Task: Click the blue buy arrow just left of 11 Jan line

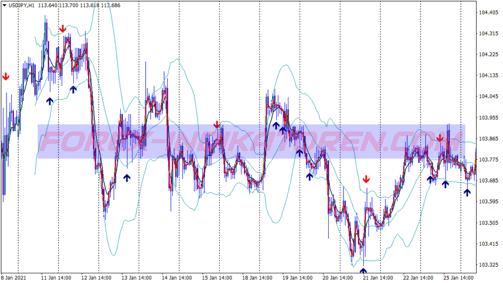Action: (49, 101)
